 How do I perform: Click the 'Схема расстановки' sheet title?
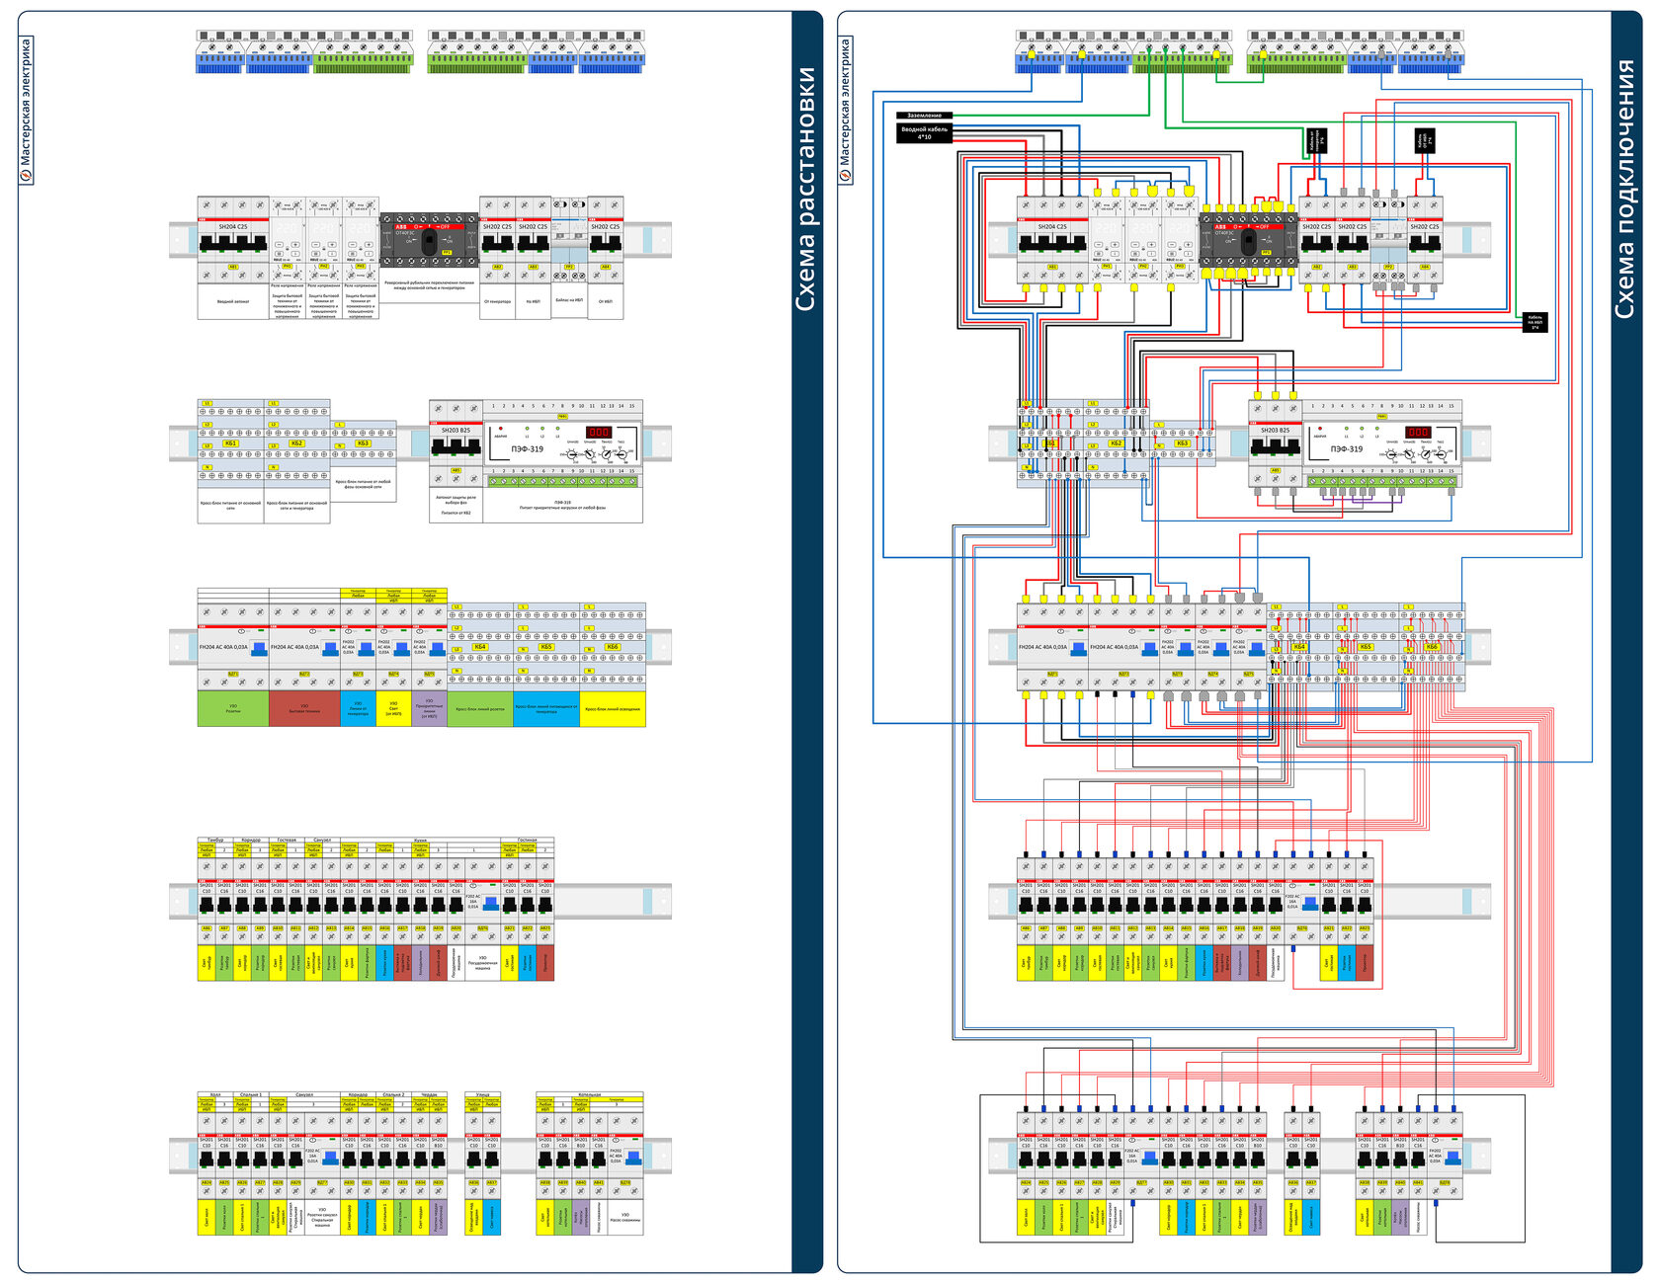pos(806,189)
